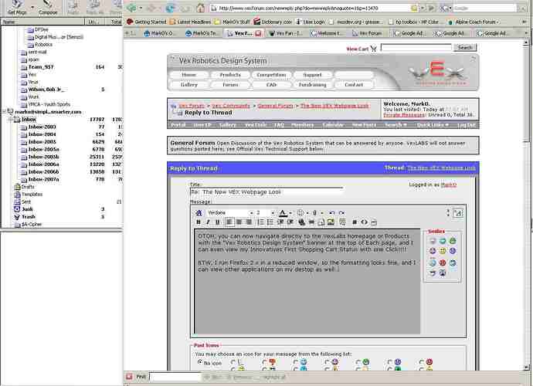
Task: Open Getting Started bookmark
Action: [x=147, y=22]
